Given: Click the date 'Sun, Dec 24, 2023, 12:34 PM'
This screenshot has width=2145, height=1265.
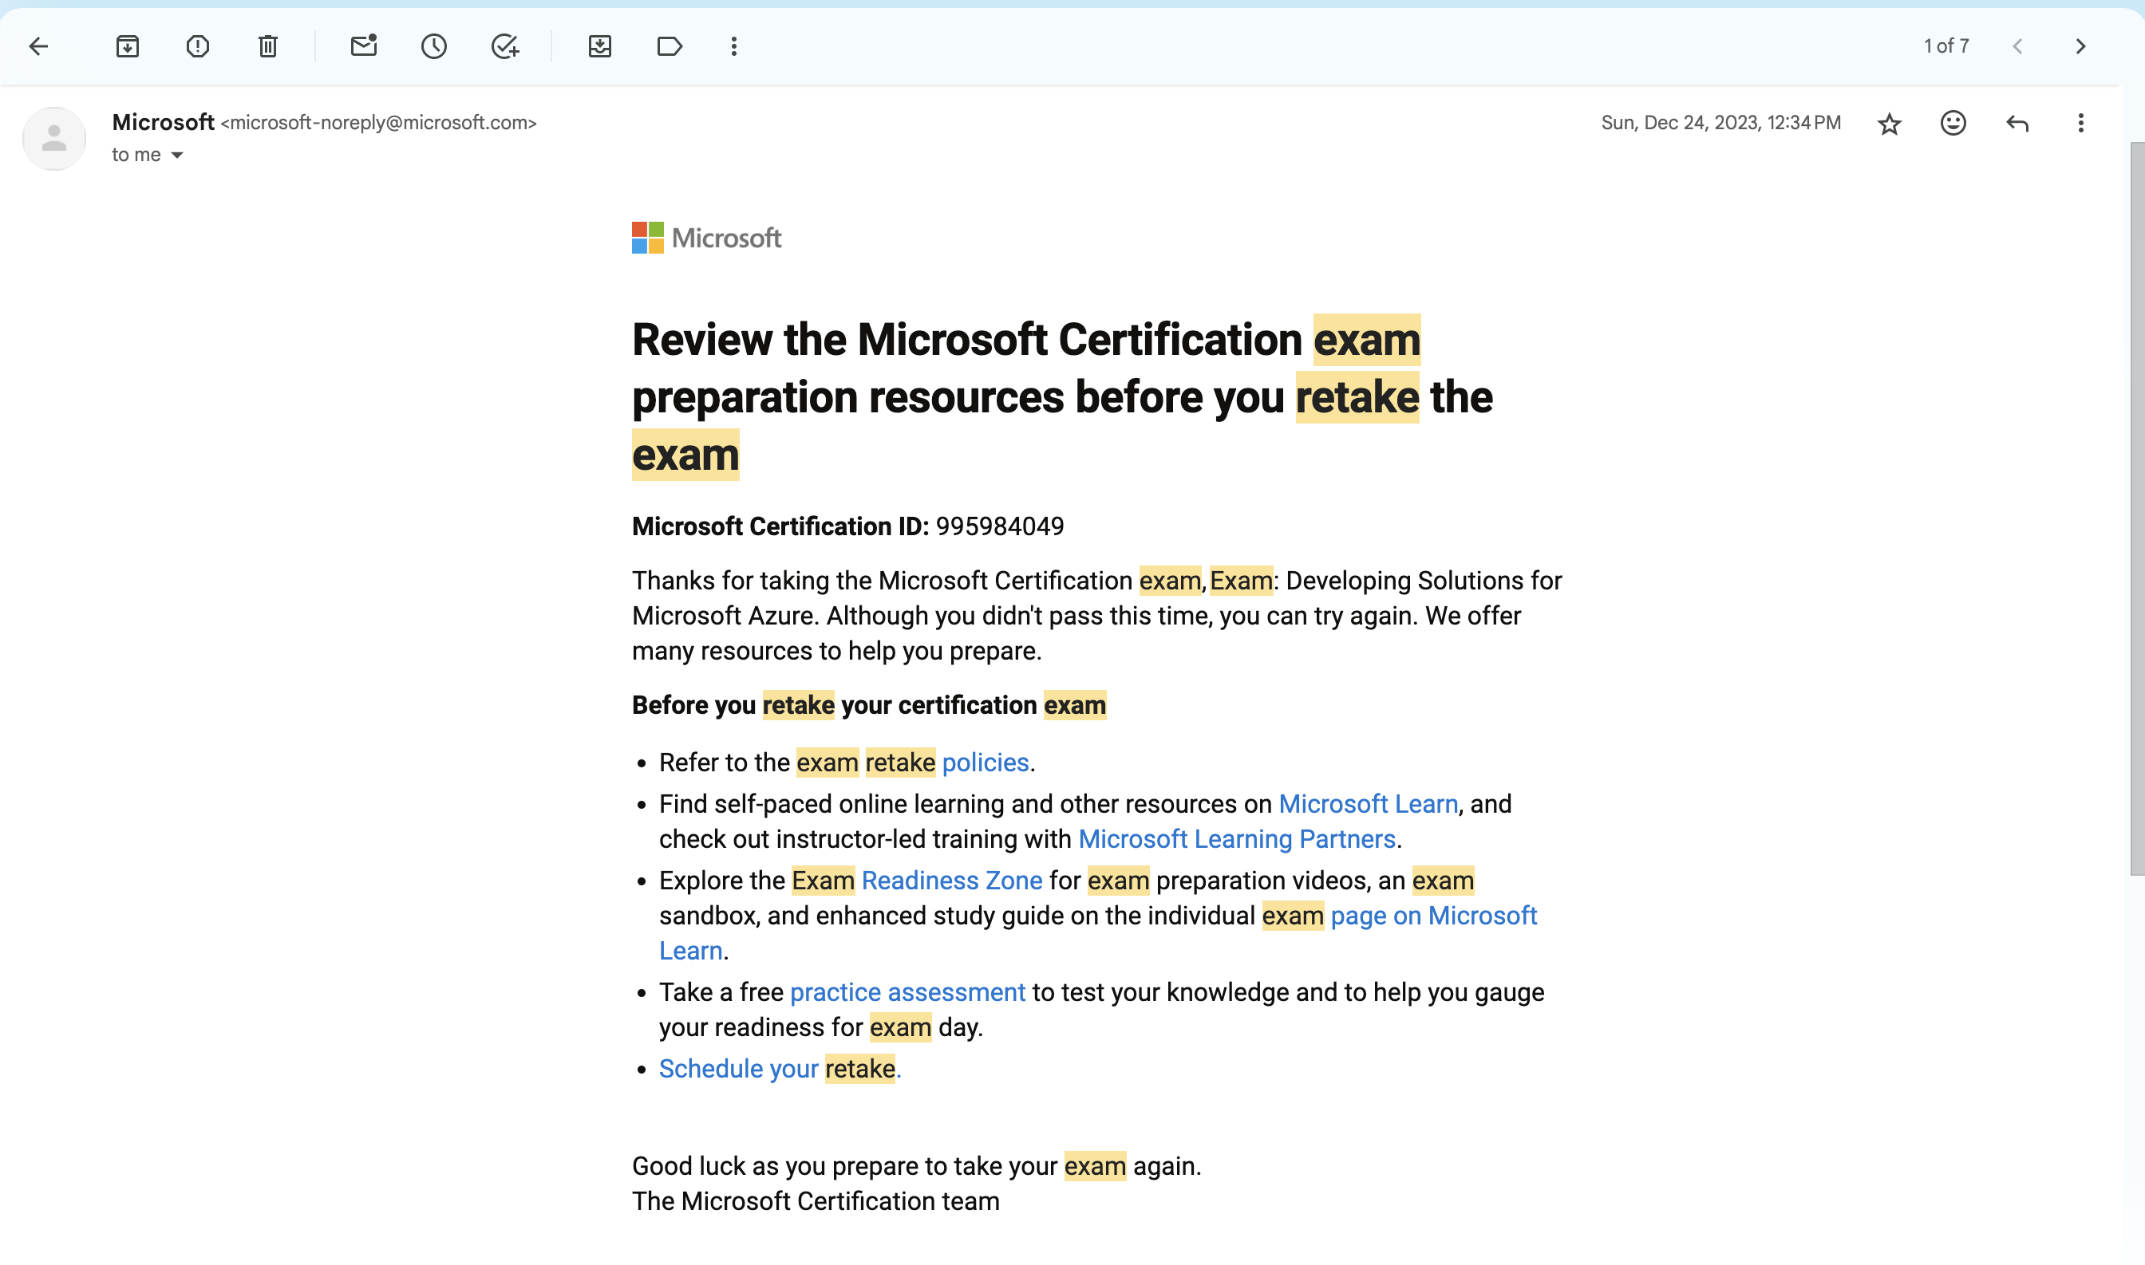Looking at the screenshot, I should pos(1720,123).
